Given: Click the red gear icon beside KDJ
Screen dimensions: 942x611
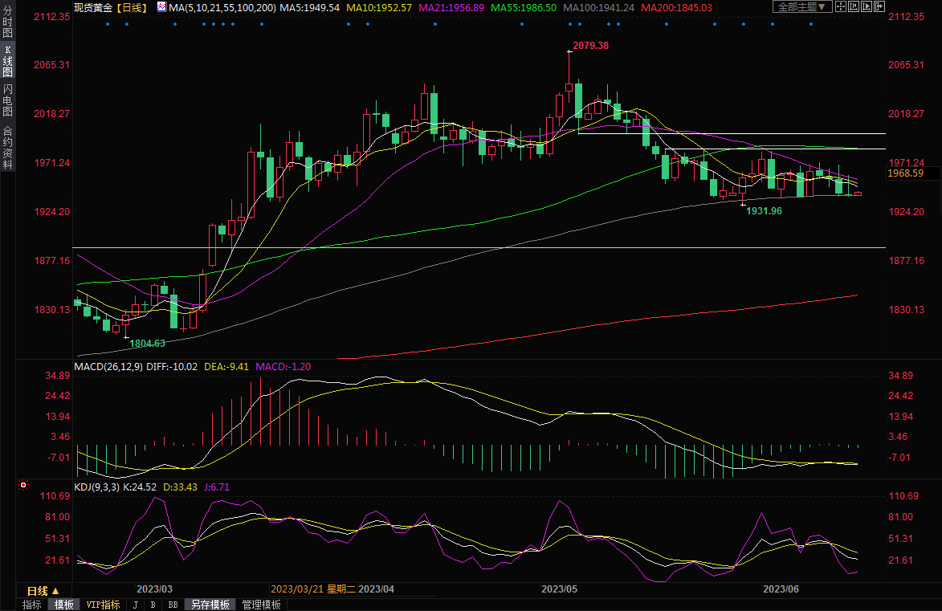Looking at the screenshot, I should pyautogui.click(x=22, y=486).
